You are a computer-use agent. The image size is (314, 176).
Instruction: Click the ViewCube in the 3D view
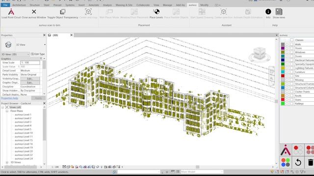tap(259, 54)
